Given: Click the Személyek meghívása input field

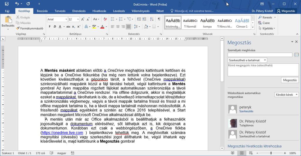Looking at the screenshot, I should point(260,55).
